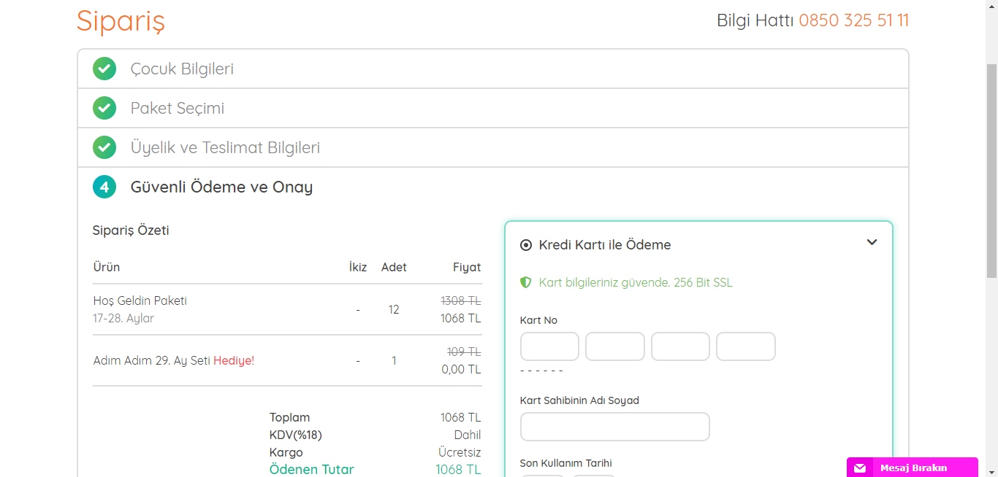Focus the first Kart No field
The height and width of the screenshot is (477, 998).
click(x=549, y=347)
